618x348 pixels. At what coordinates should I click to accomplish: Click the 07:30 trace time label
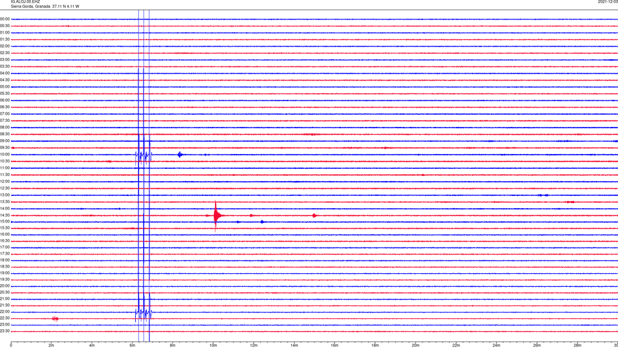[5, 121]
